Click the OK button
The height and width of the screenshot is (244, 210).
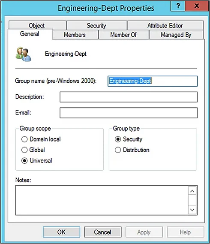62,232
